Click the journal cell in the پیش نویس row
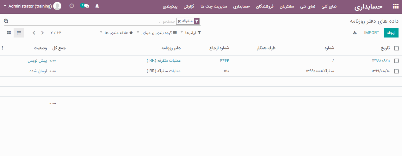 (164, 61)
